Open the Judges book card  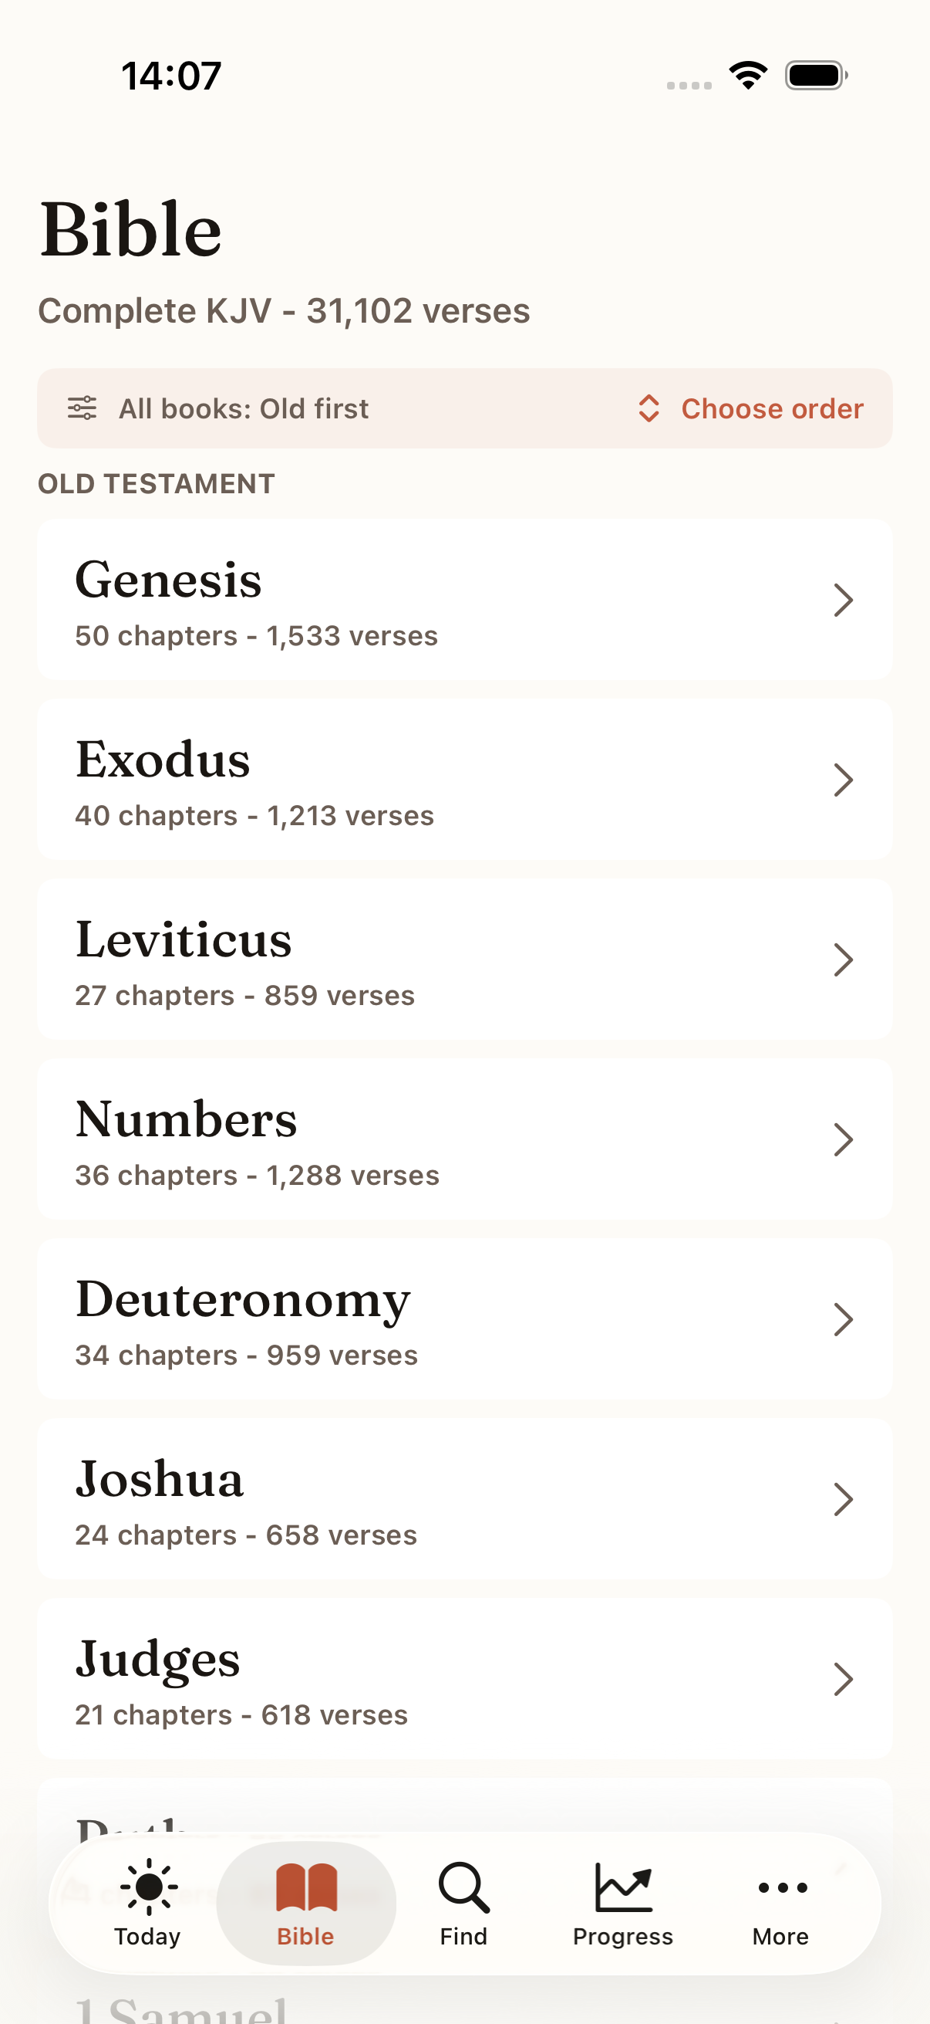464,1679
